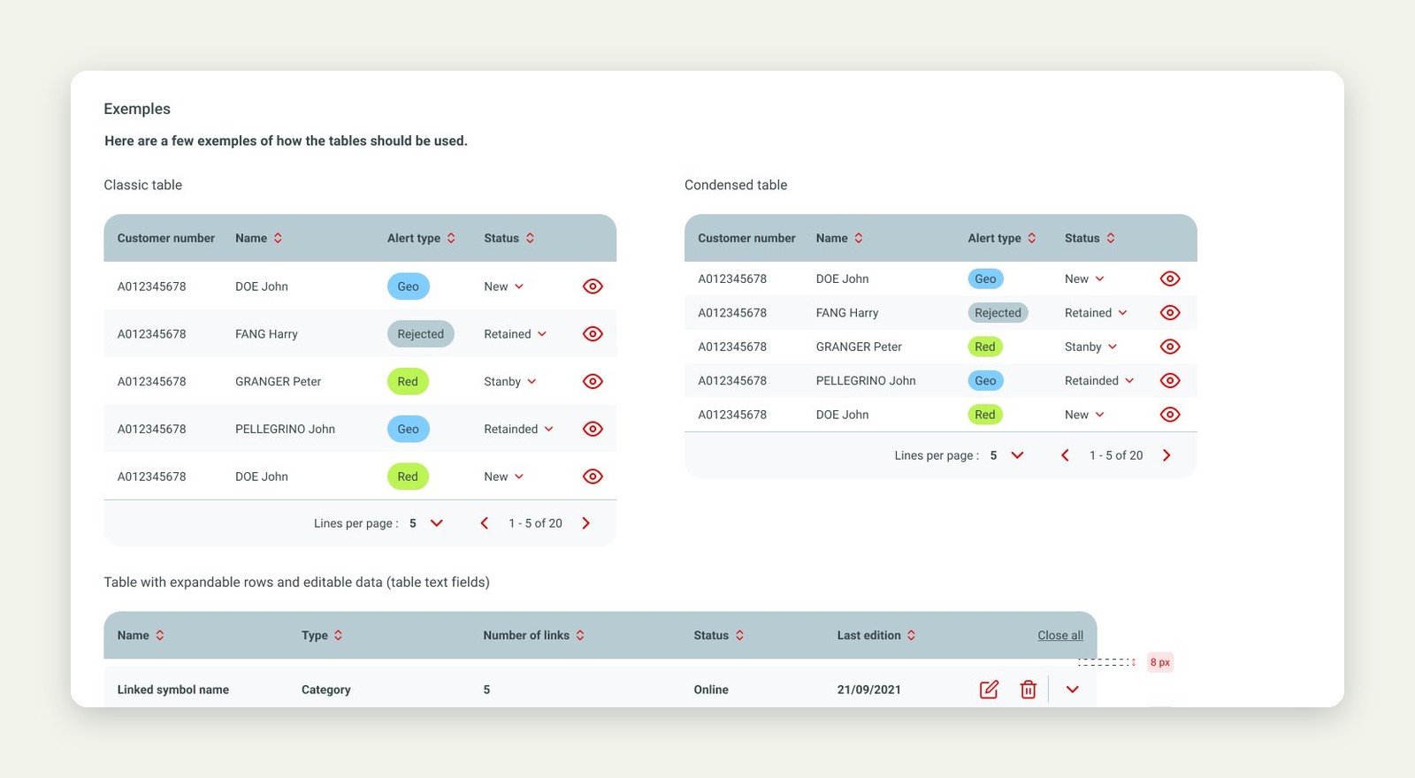Click the Online status cell

[711, 690]
